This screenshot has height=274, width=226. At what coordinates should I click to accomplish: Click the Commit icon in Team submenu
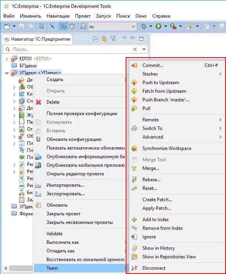tap(134, 65)
